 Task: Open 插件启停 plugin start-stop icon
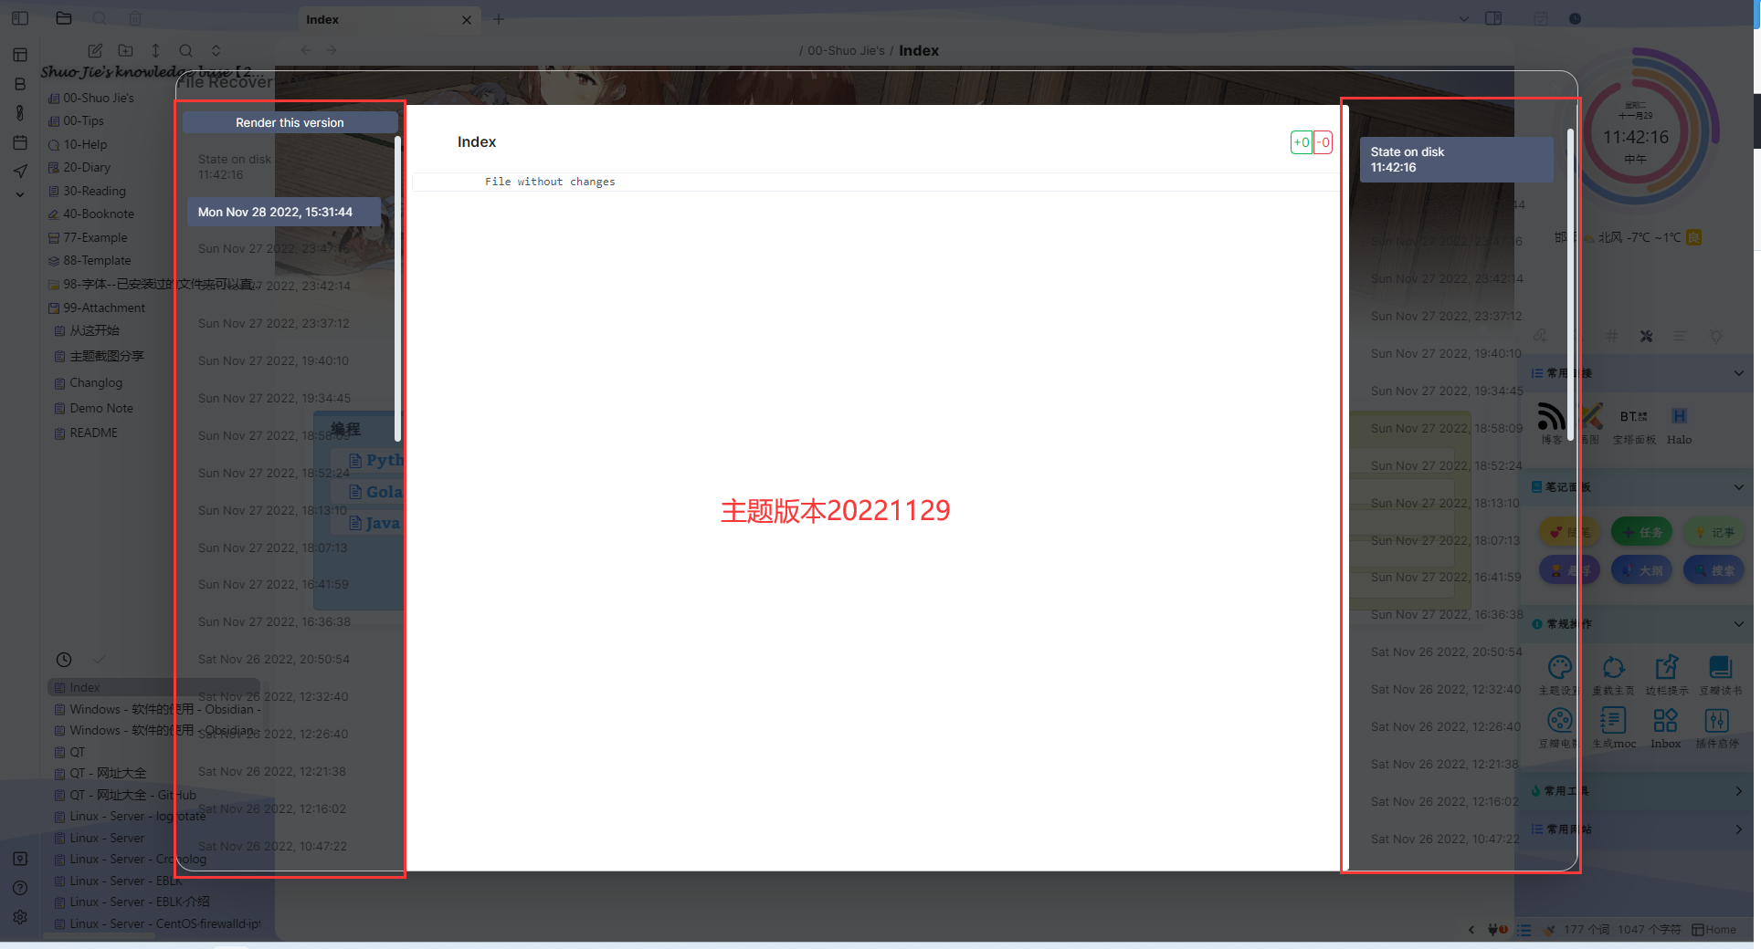point(1718,722)
